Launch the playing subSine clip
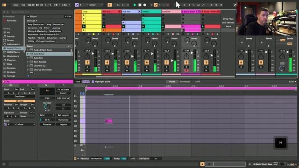The image size is (299, 168). pyautogui.click(x=163, y=27)
